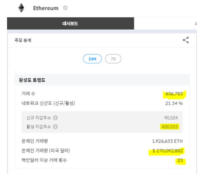Click info icon beside 활성 지갑주소
This screenshot has height=174, width=204.
pos(55,127)
